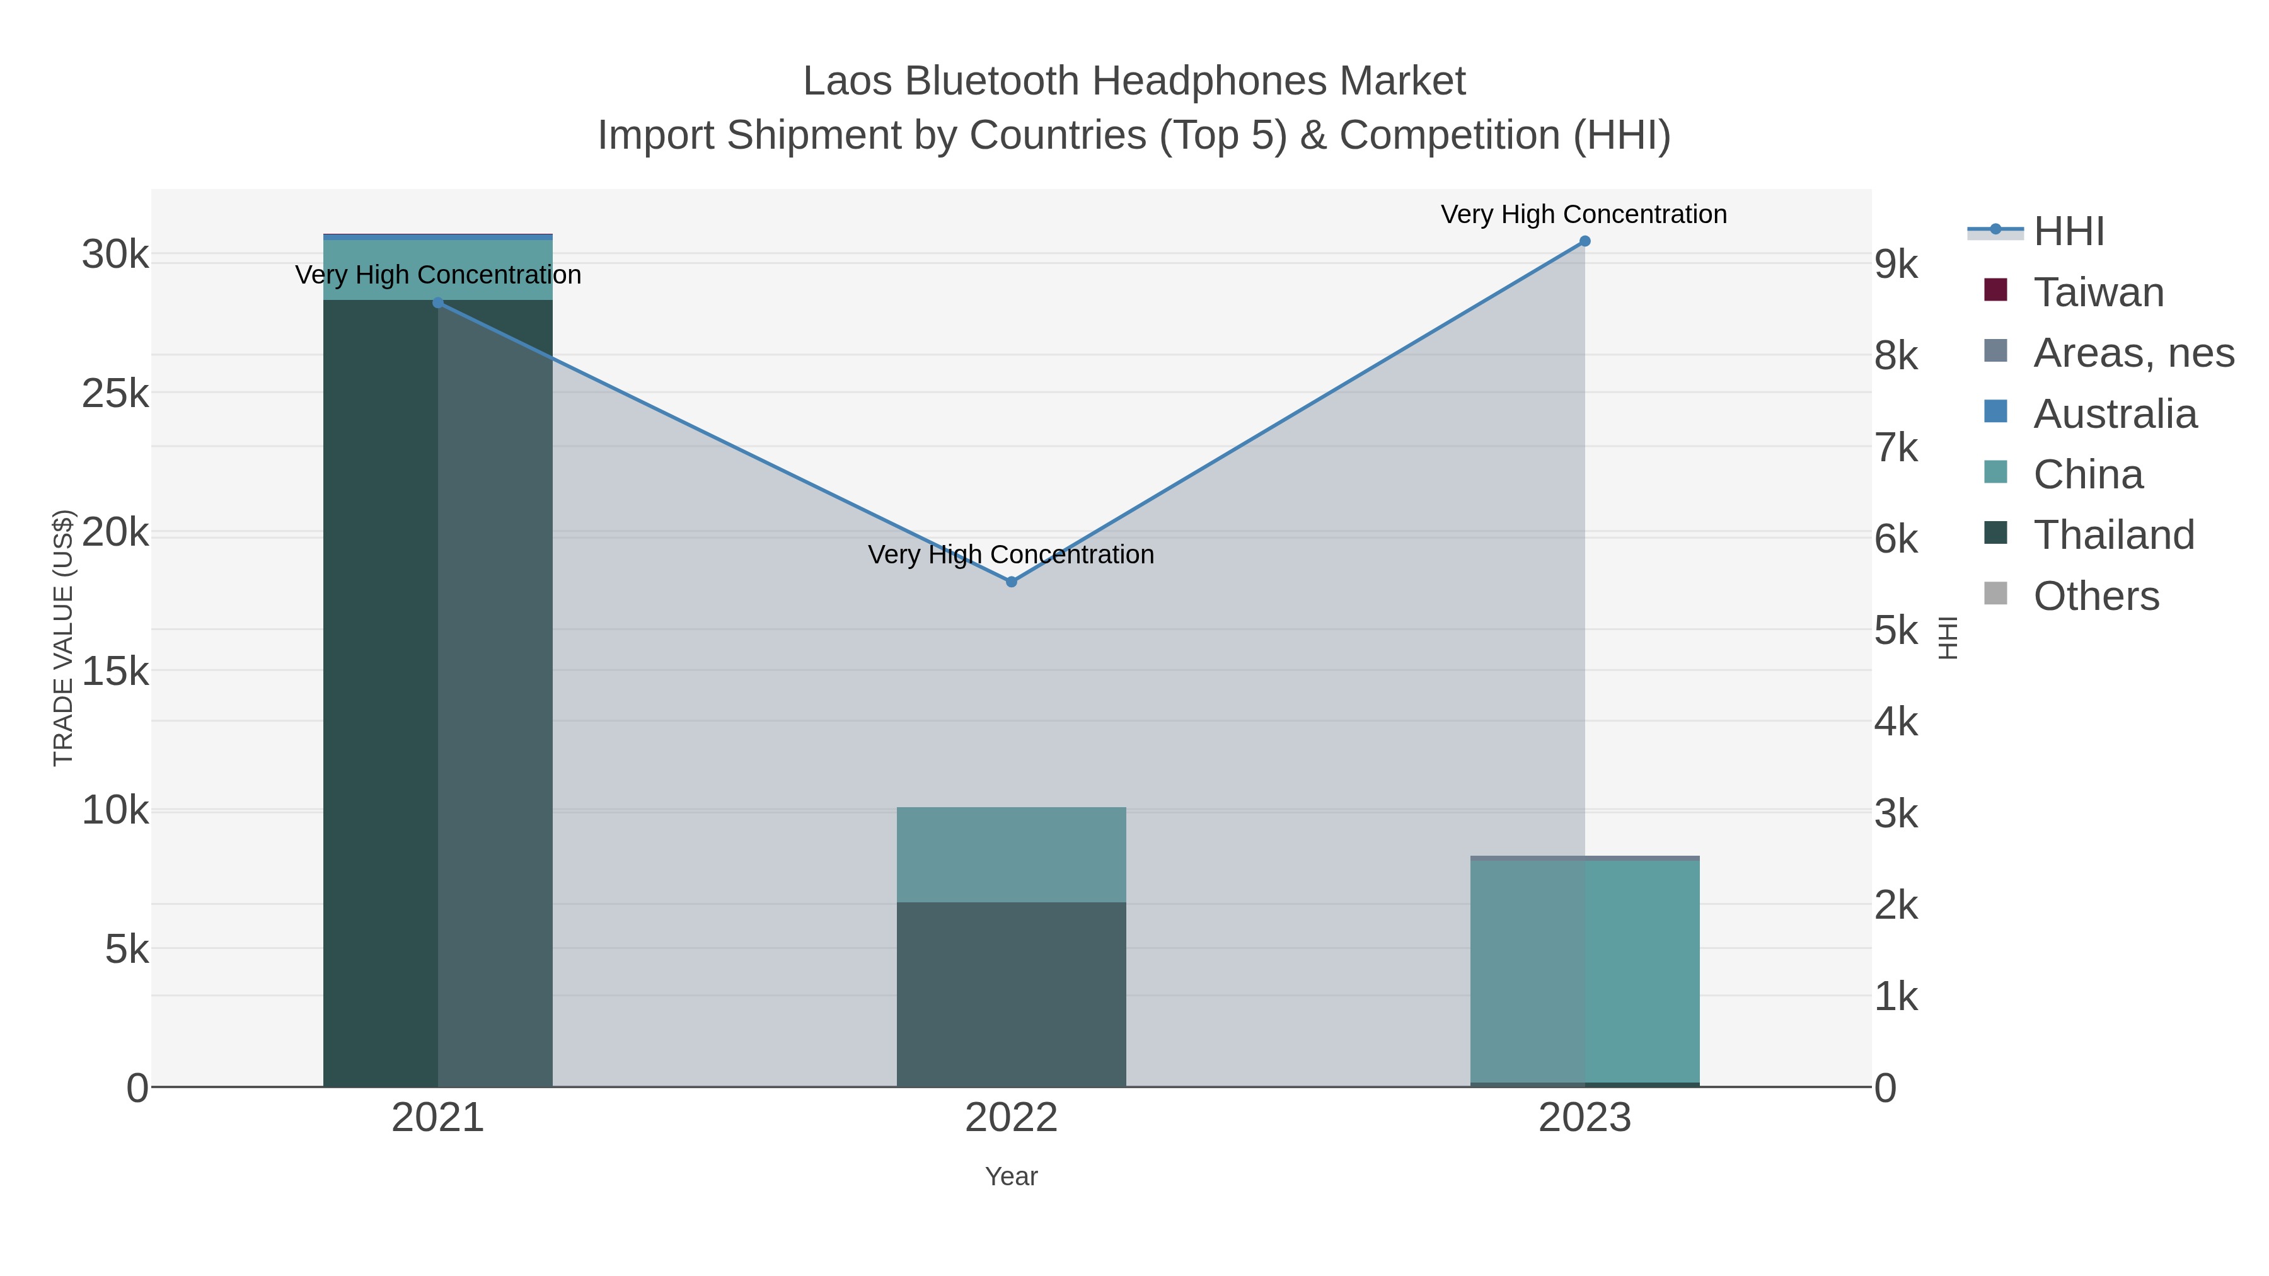Click the '7k' right axis tick
The image size is (2269, 1276).
pos(1897,447)
